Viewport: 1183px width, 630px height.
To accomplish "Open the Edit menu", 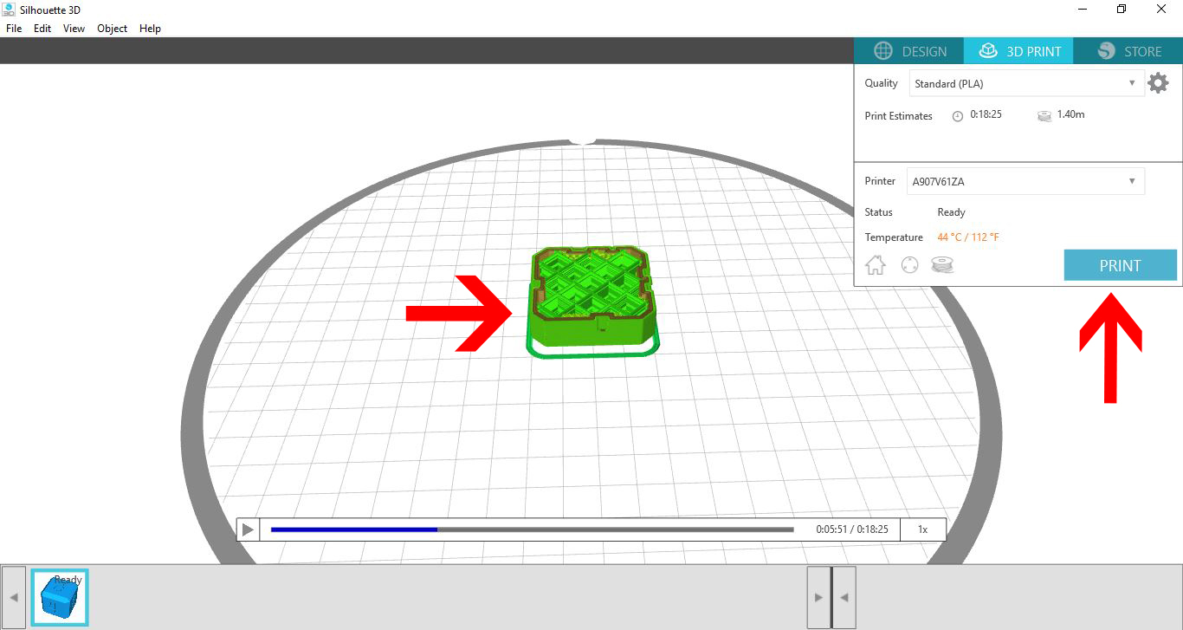I will pyautogui.click(x=42, y=29).
